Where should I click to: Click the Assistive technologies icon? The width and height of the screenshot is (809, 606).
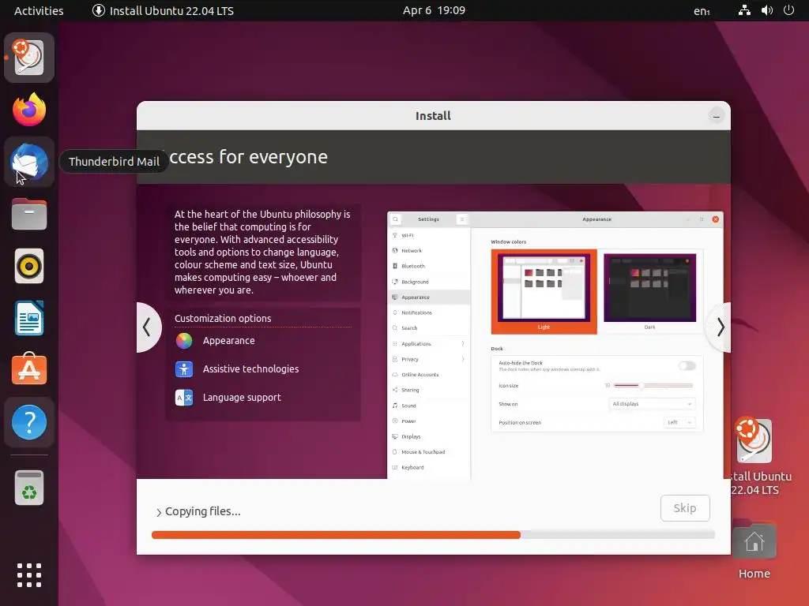pos(183,369)
